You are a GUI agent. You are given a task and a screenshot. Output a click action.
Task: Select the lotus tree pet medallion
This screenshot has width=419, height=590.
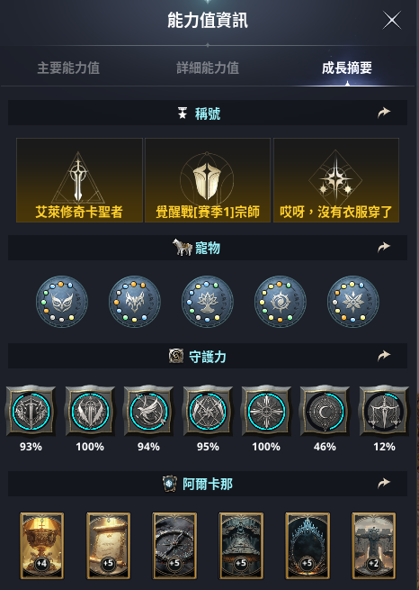pyautogui.click(x=208, y=302)
